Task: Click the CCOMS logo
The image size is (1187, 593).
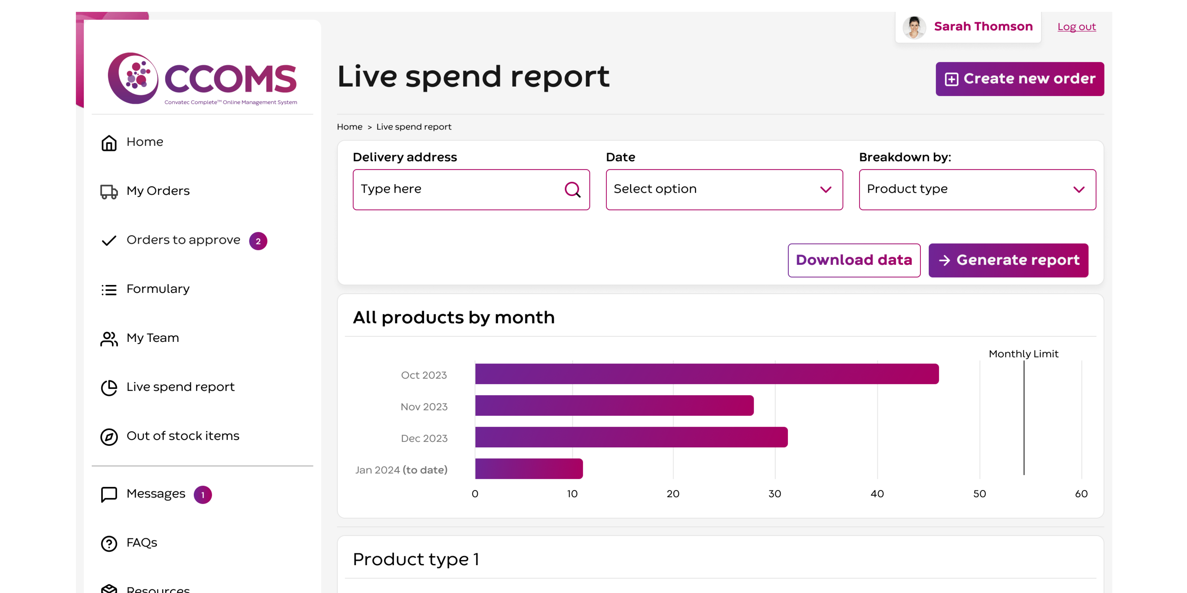Action: pyautogui.click(x=202, y=78)
